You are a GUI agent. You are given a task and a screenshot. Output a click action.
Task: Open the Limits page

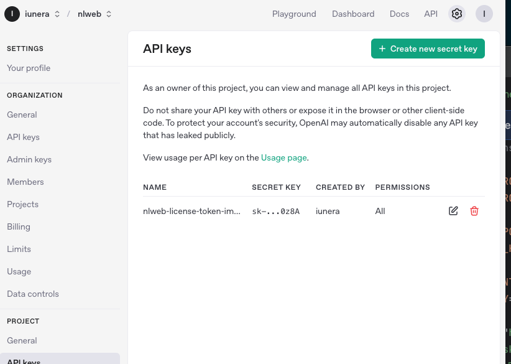point(19,249)
